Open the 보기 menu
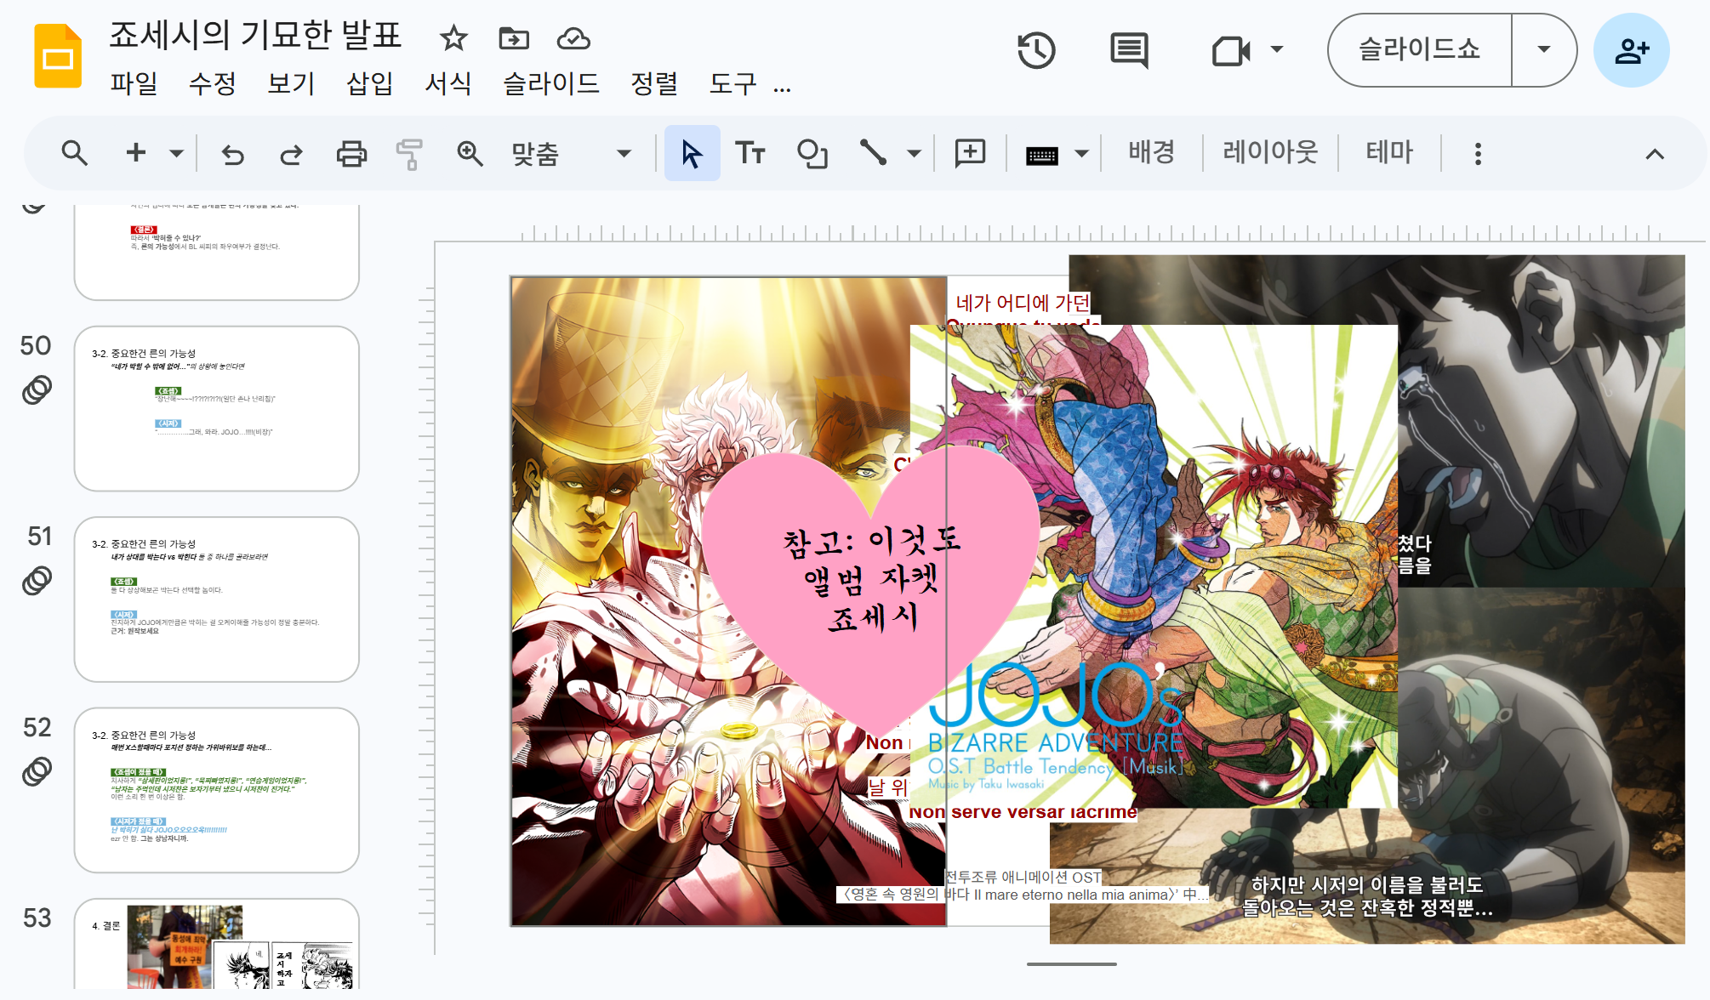 (291, 83)
